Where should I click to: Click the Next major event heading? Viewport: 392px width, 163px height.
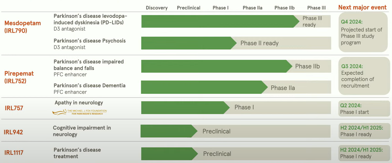[362, 7]
